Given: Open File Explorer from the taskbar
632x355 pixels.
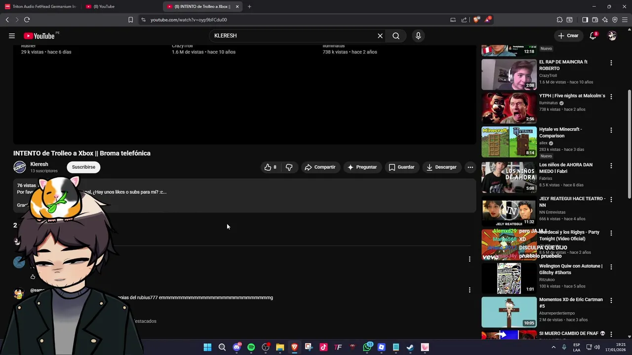Looking at the screenshot, I should click(280, 347).
